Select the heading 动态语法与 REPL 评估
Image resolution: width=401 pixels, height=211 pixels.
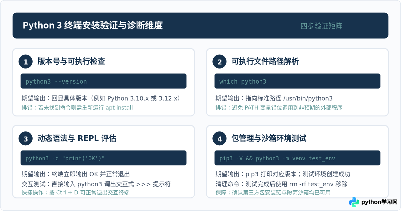(77, 138)
